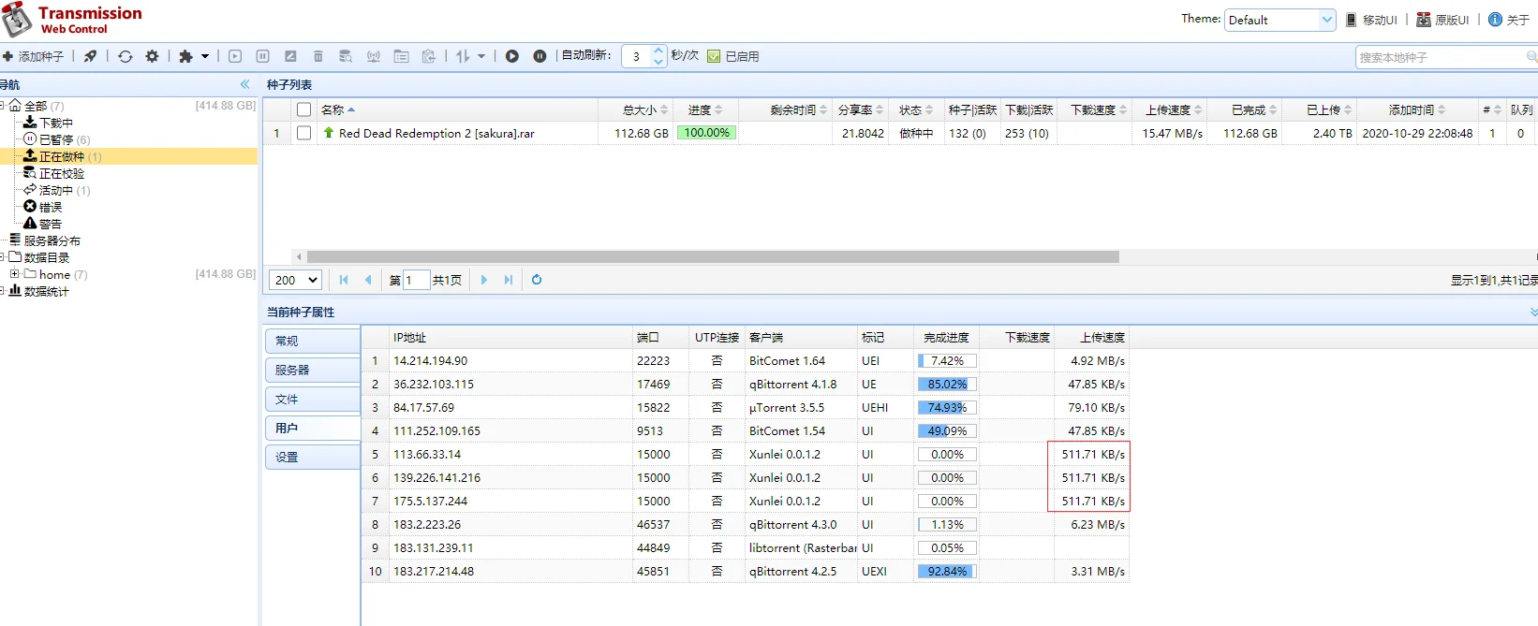Click the page number input box

pyautogui.click(x=416, y=280)
